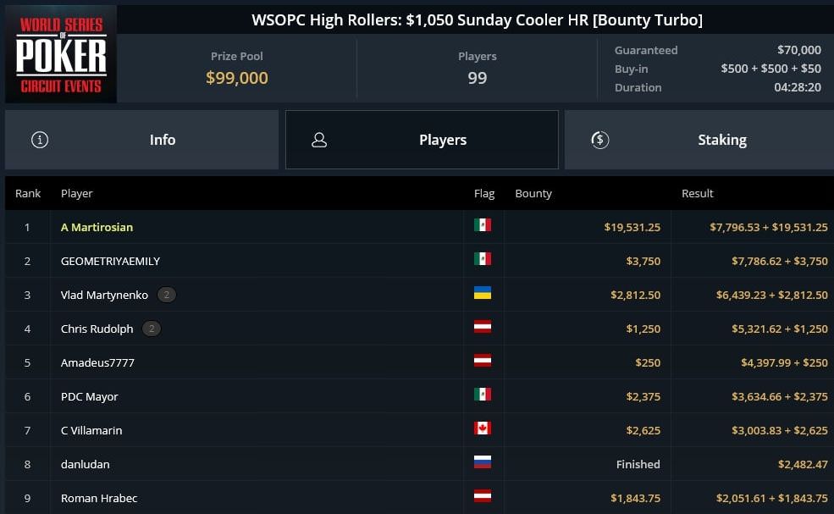Select the Players tab
The image size is (834, 514).
[x=422, y=140]
